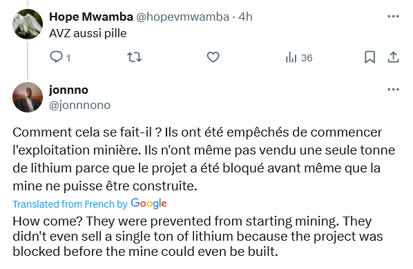Click the 36 views count

307,58
